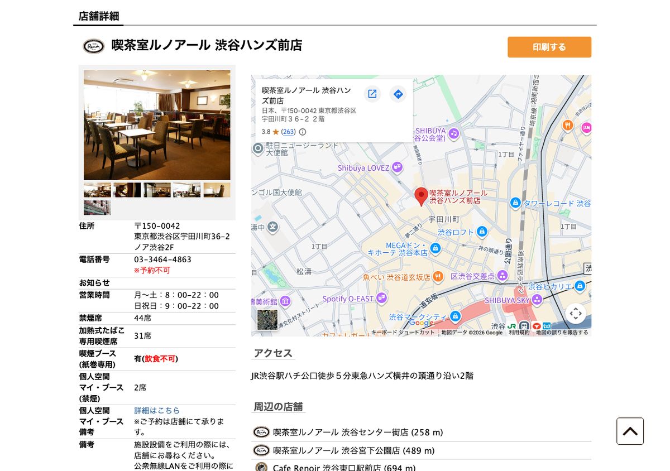This screenshot has width=670, height=471.
Task: Click phone number 03-3464-4863
Action: tap(162, 259)
